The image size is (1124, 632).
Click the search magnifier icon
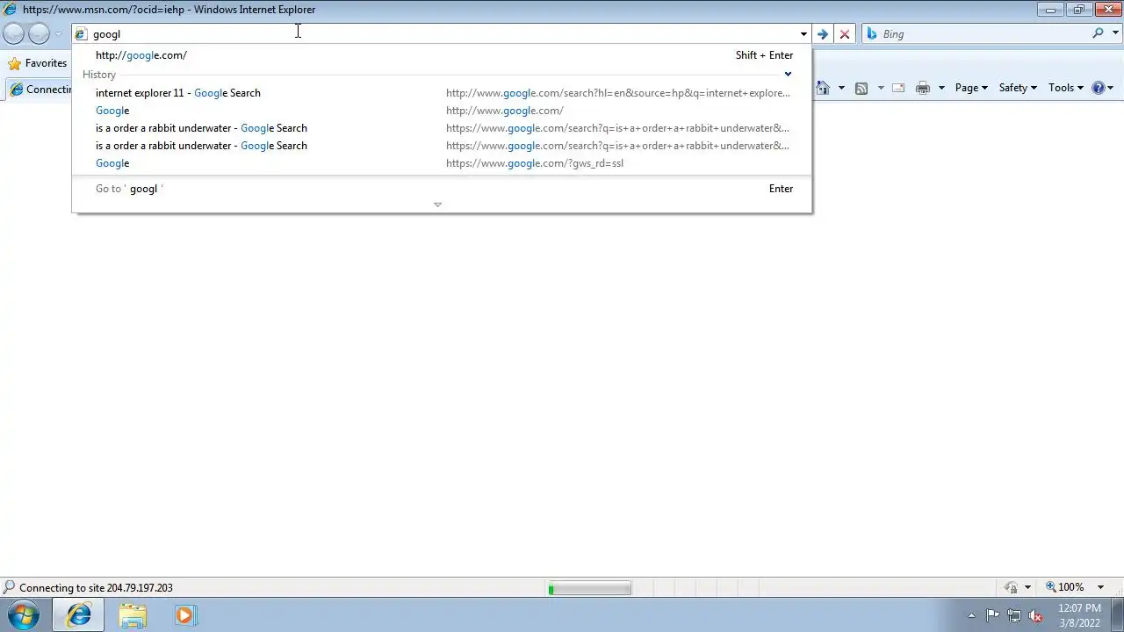(x=1098, y=33)
